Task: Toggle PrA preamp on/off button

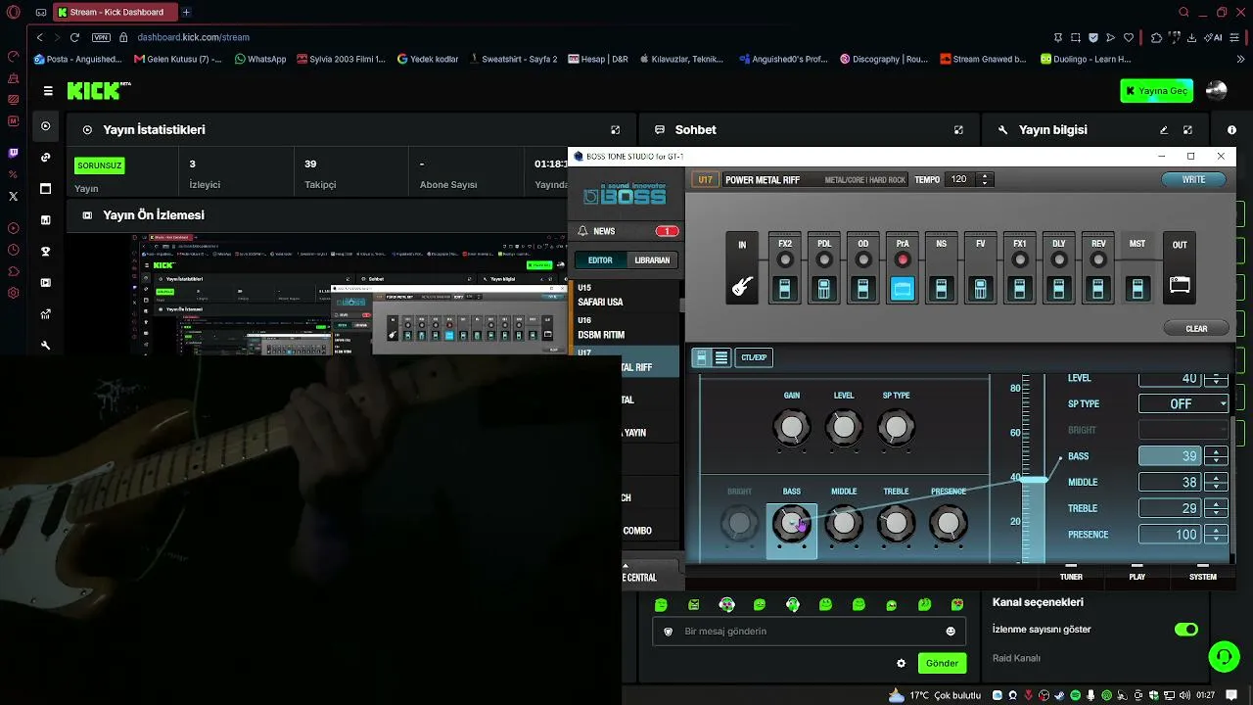Action: (x=903, y=259)
